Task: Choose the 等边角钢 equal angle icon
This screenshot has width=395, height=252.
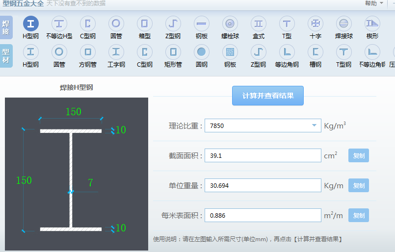Action: (x=287, y=52)
